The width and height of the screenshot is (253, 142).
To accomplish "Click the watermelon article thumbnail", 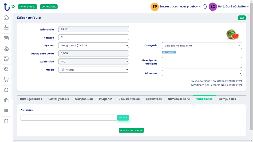I will coord(232,34).
